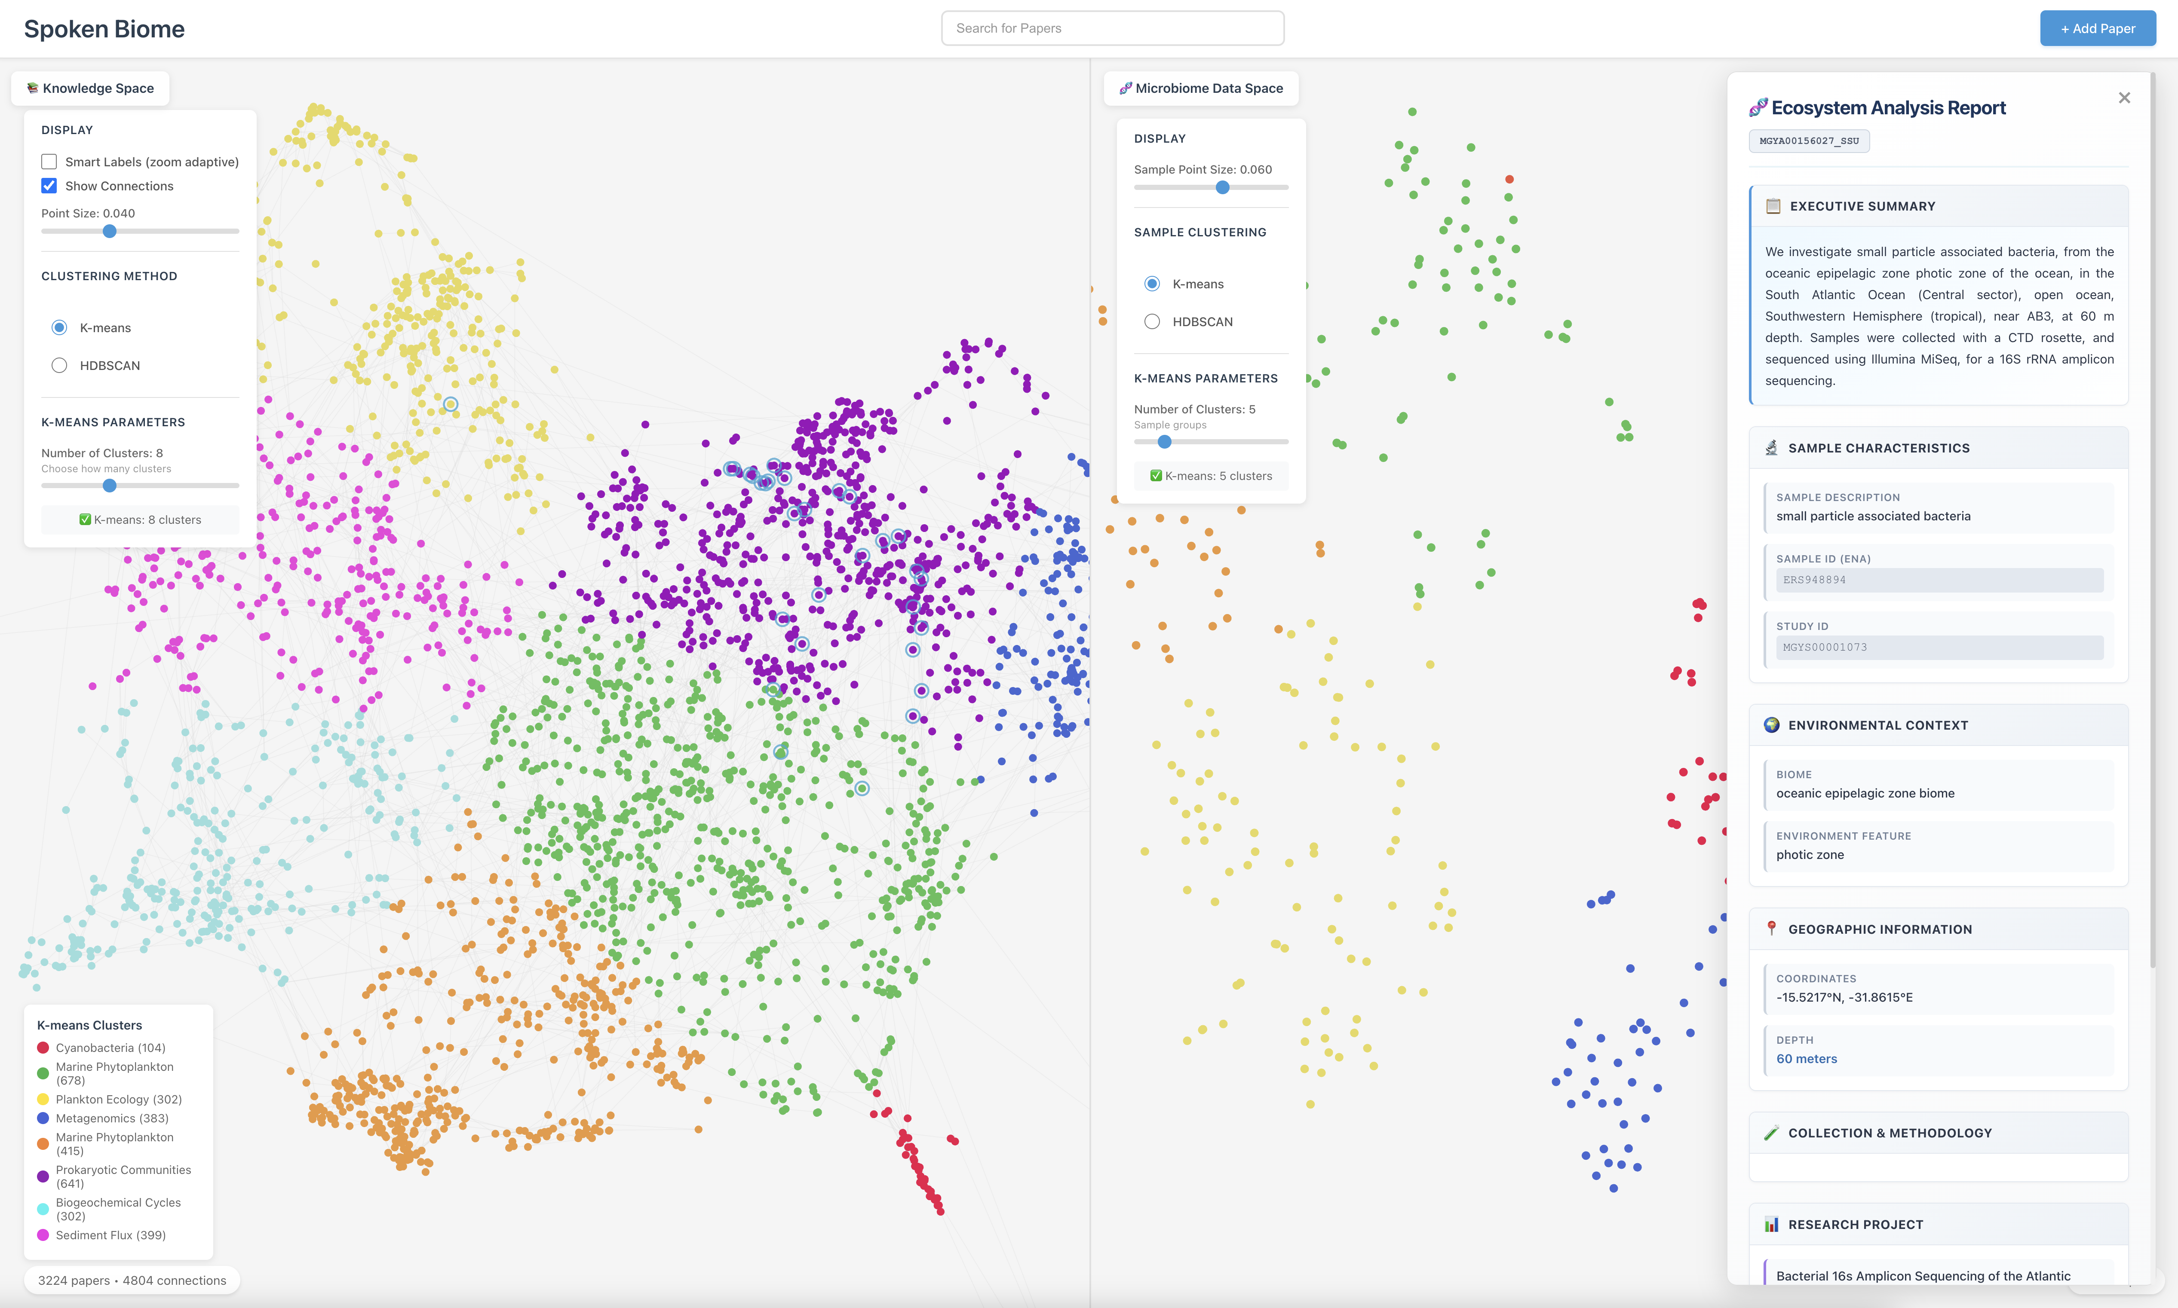Click the MGYA00156027_SSU accession chip
The width and height of the screenshot is (2178, 1308).
click(1810, 141)
